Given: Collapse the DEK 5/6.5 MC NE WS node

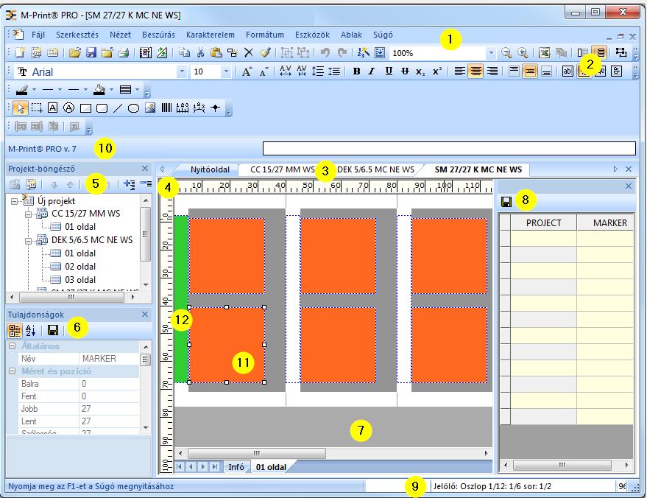Looking at the screenshot, I should pyautogui.click(x=28, y=241).
